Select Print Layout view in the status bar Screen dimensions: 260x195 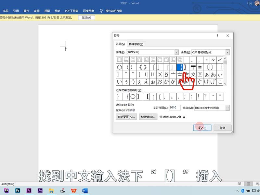coord(248,184)
